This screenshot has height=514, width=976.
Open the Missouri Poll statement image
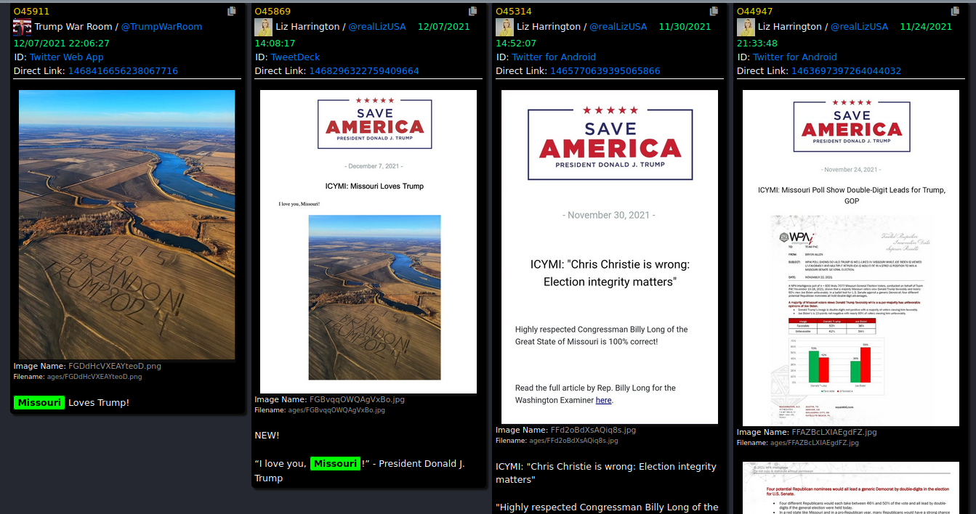[x=851, y=258]
